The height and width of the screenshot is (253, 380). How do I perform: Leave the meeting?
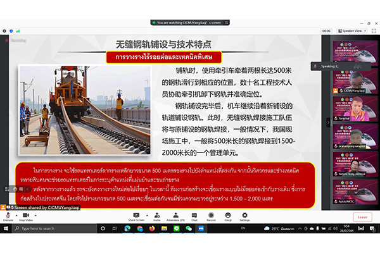362,216
